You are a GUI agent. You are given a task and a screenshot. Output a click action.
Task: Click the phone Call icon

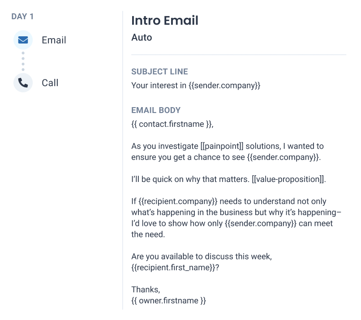point(23,83)
